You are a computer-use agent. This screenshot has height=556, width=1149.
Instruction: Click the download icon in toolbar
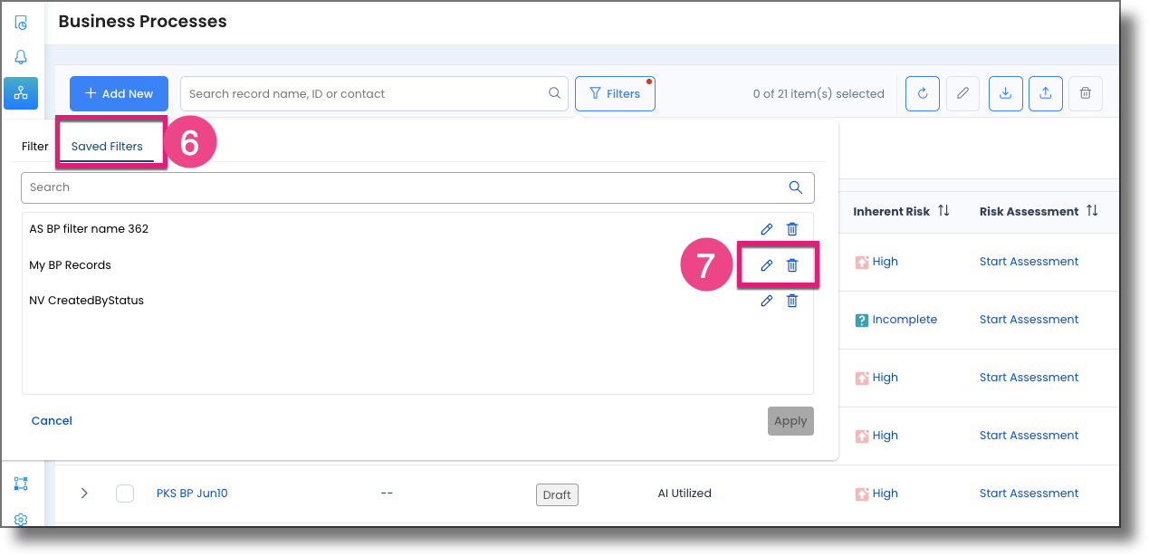pyautogui.click(x=1006, y=93)
